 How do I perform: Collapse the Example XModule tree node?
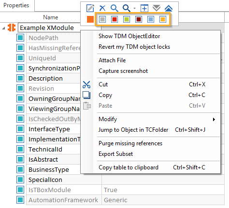3,28
